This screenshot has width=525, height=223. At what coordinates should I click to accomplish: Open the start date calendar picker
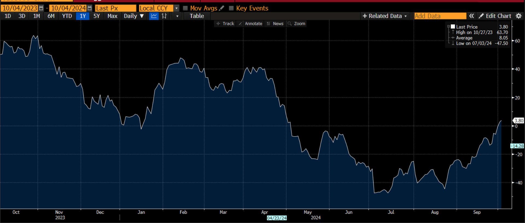point(41,8)
